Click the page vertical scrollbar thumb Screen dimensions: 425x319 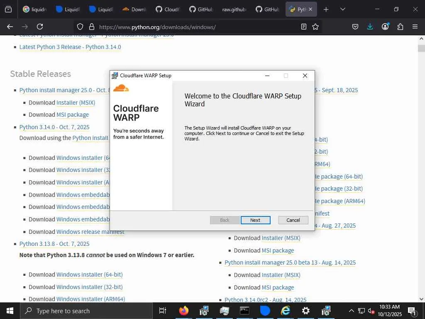tap(421, 48)
